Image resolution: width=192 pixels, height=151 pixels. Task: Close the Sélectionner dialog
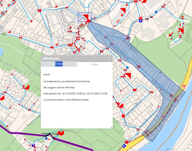tap(109, 59)
